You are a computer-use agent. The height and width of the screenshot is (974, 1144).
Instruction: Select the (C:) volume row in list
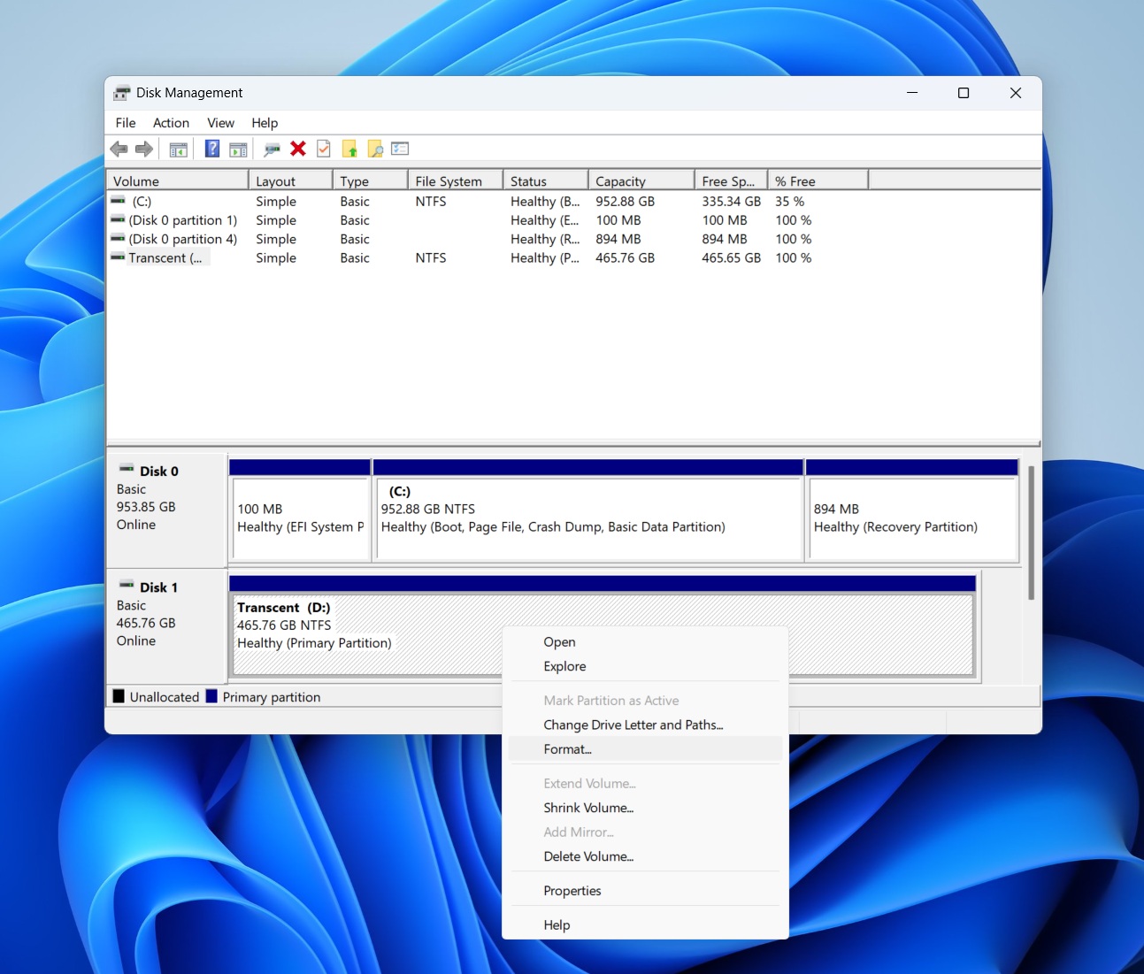click(x=142, y=202)
